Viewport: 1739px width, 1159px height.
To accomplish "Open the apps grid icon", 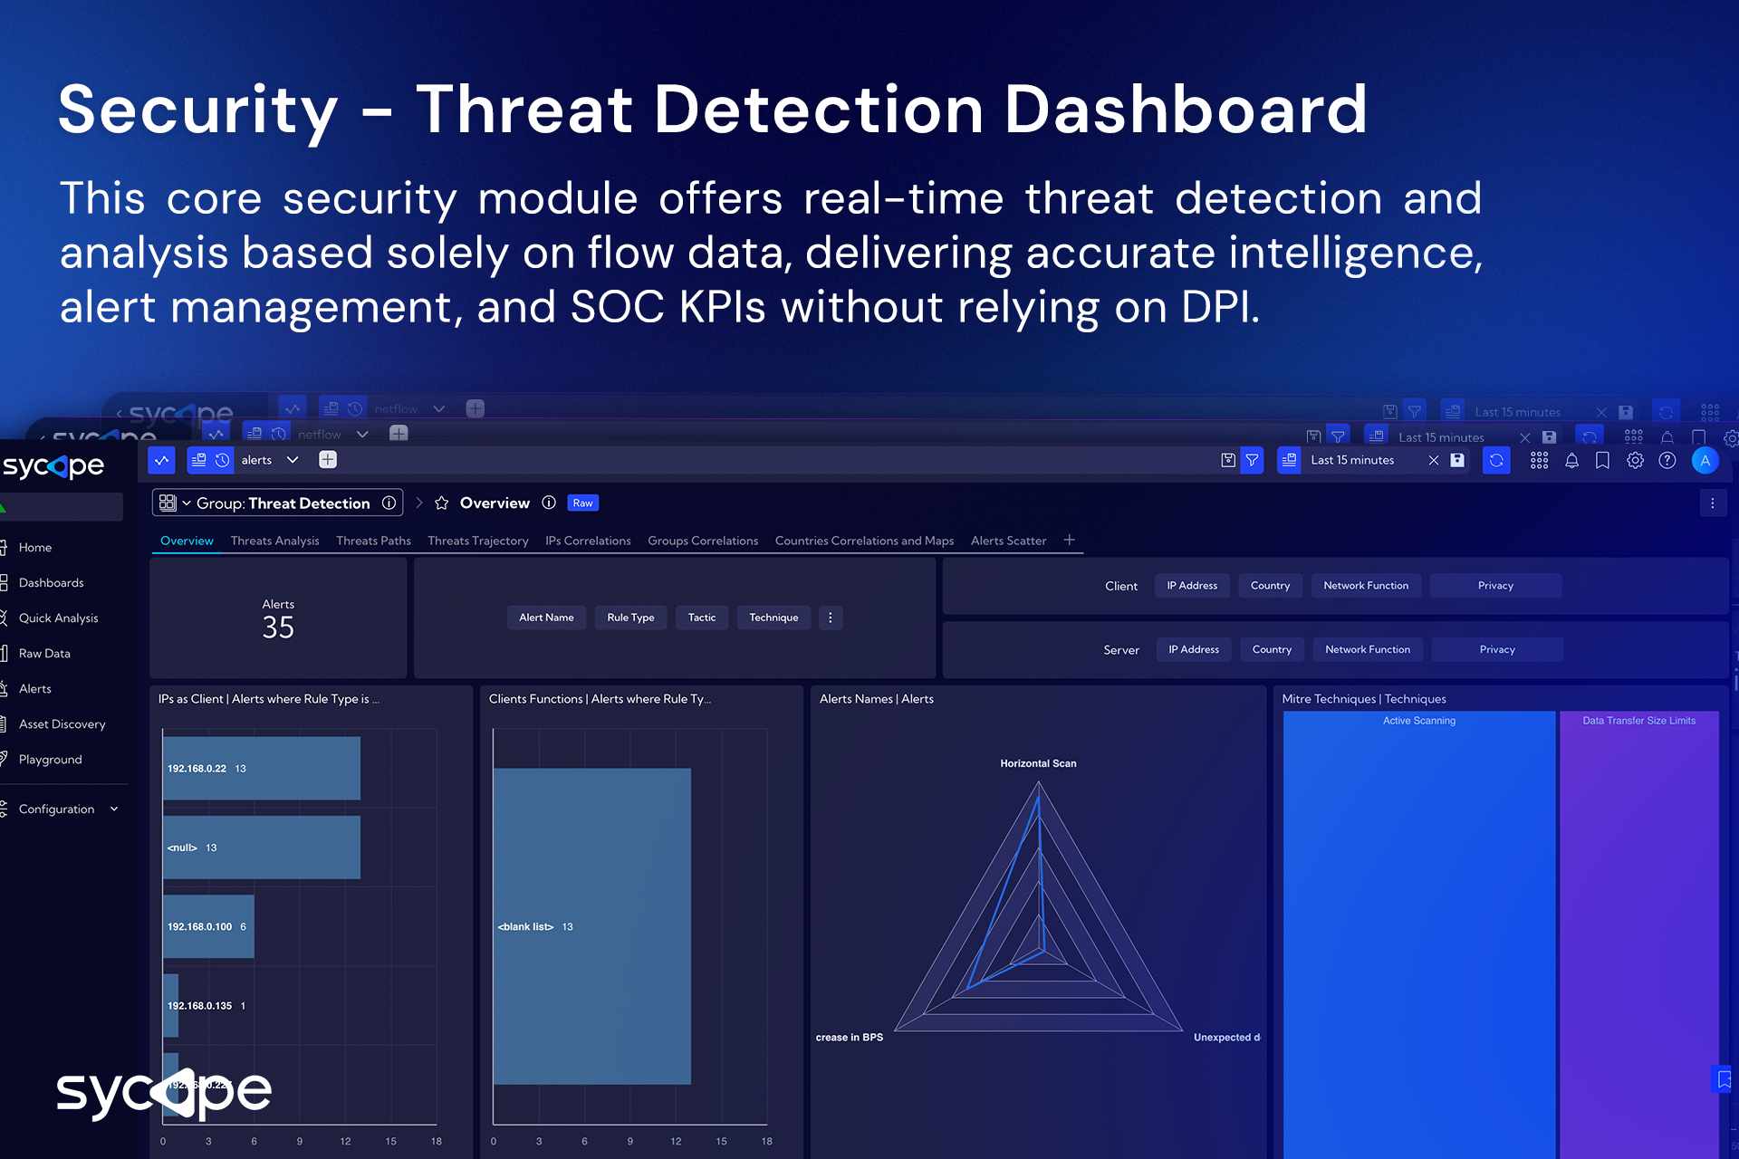I will (1539, 461).
